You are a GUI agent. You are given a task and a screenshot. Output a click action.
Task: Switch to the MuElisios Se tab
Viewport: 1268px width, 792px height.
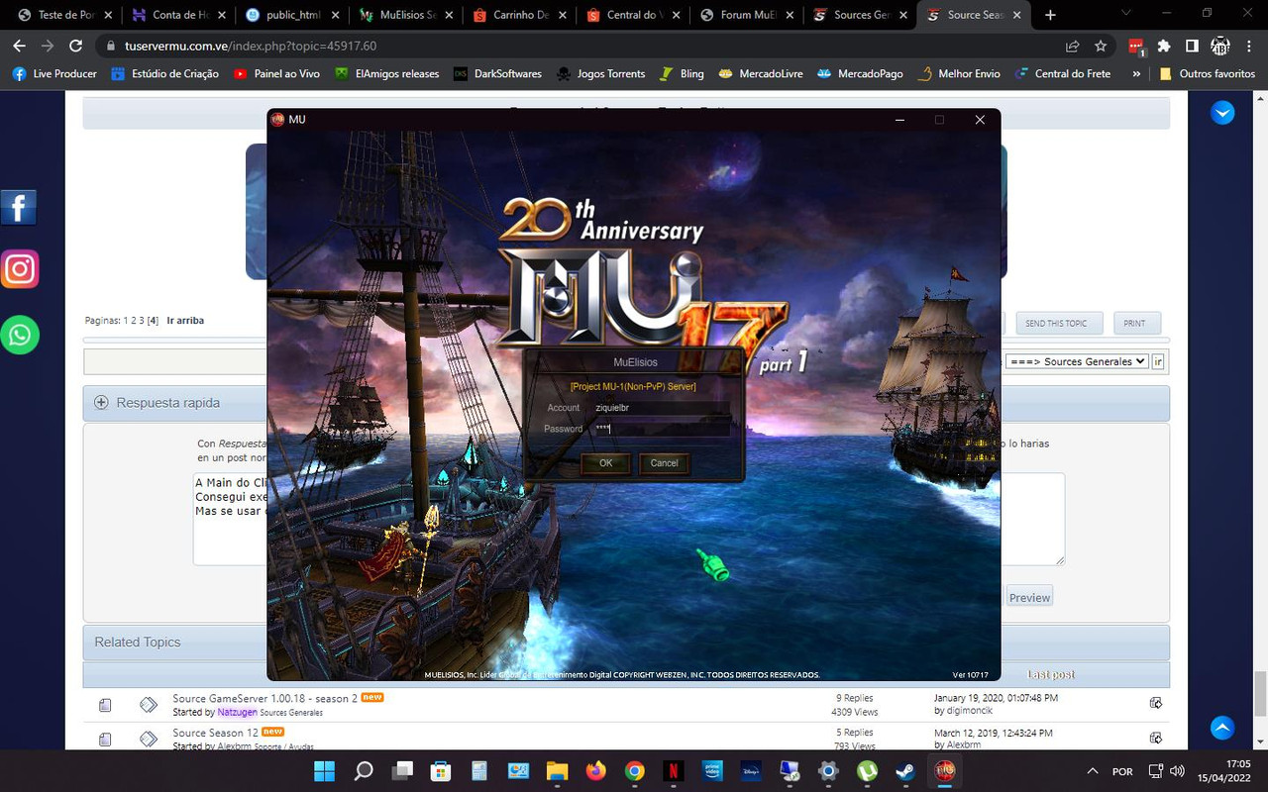coord(407,15)
